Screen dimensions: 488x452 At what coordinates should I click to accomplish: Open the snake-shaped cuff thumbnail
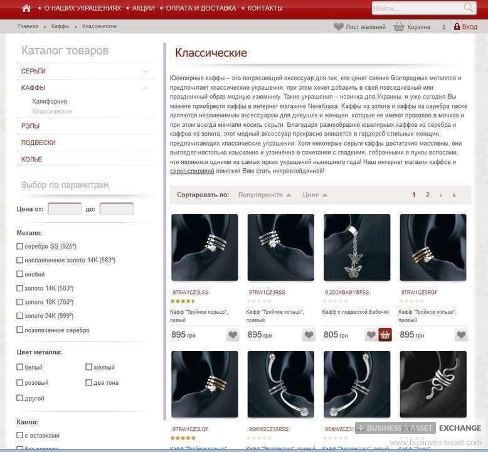click(x=433, y=384)
